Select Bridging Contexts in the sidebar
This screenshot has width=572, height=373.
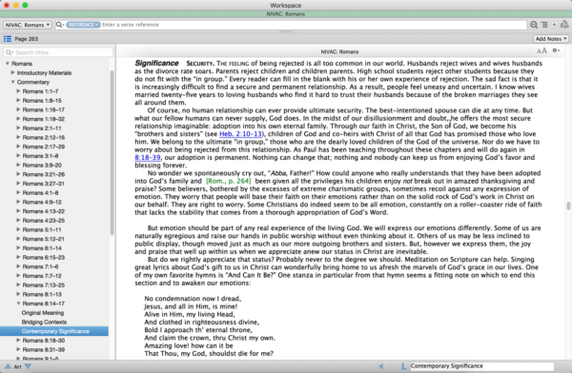coord(44,322)
